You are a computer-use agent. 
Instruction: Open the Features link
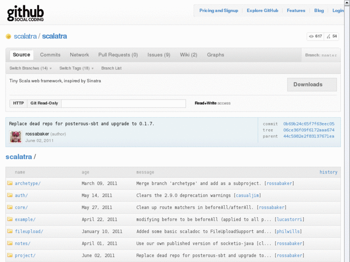(x=296, y=11)
